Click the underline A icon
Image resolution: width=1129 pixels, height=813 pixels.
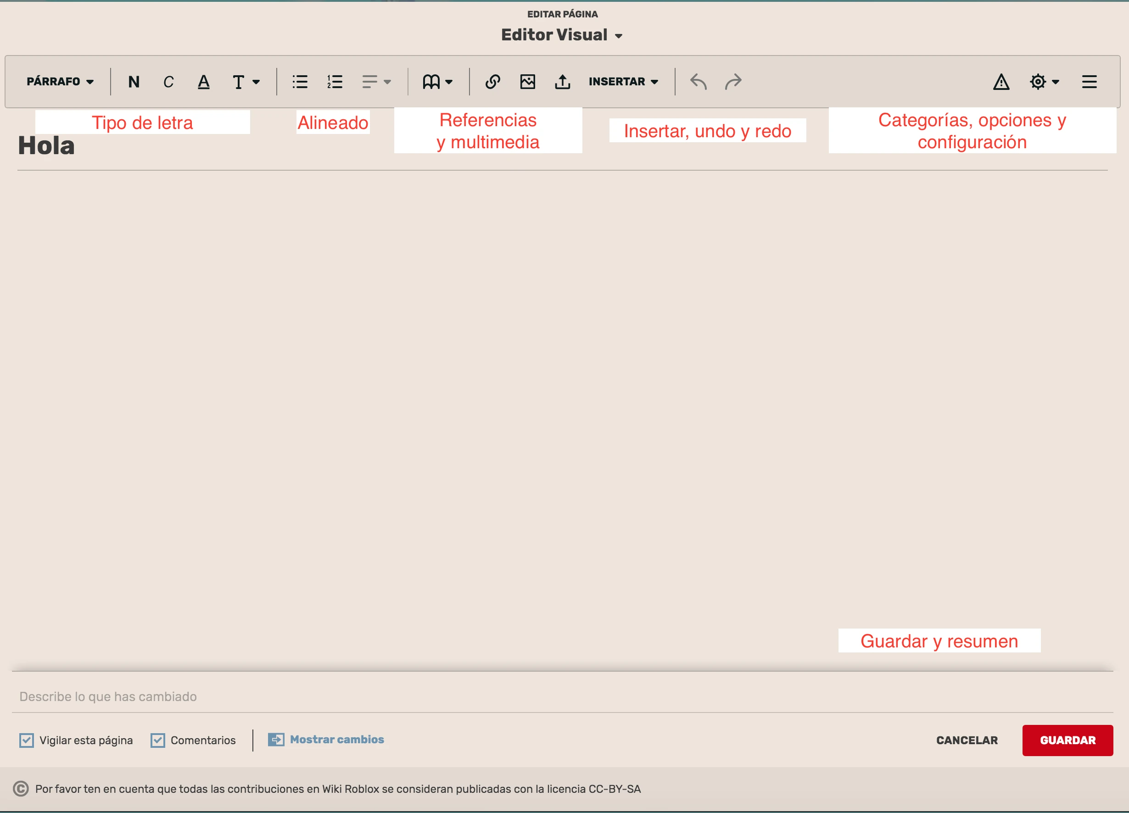point(204,82)
